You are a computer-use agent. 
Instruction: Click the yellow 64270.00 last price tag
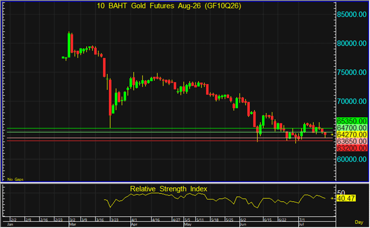(x=352, y=134)
